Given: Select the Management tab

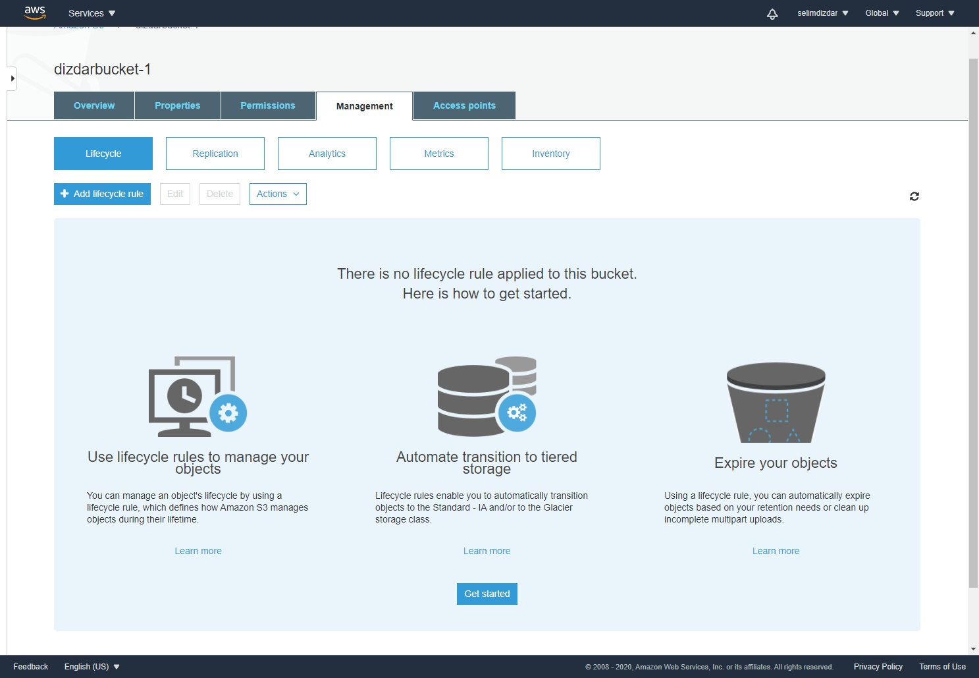Looking at the screenshot, I should tap(365, 106).
